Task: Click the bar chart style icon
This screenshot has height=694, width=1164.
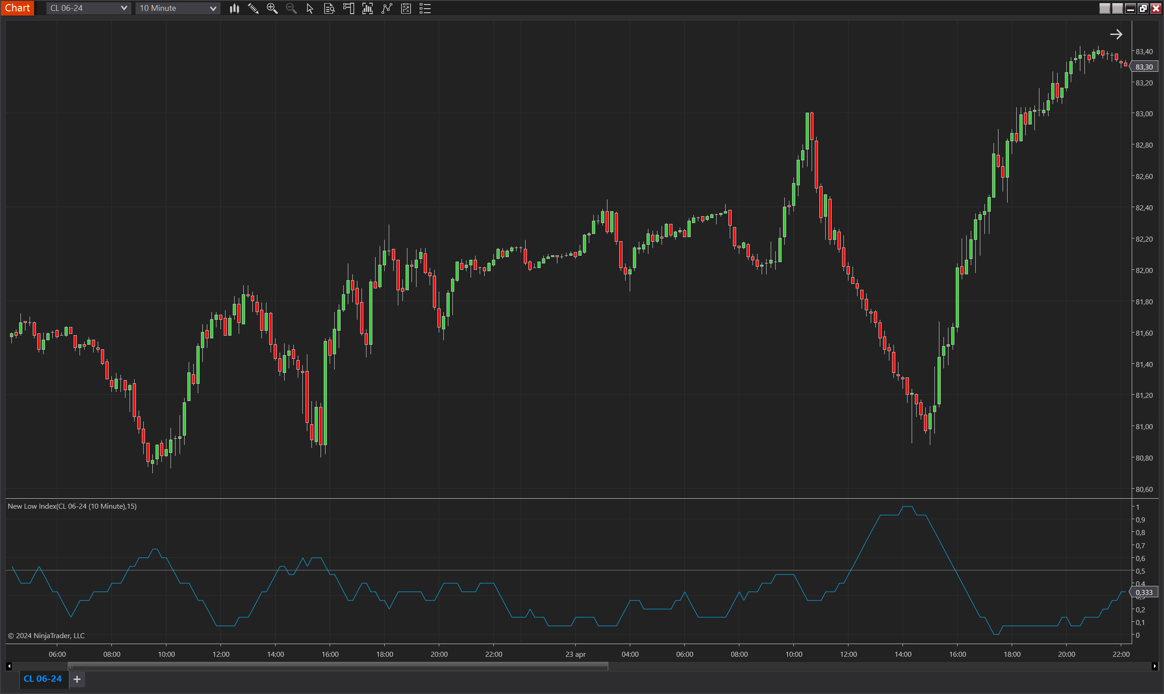Action: (235, 9)
